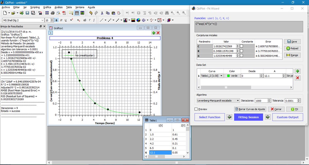This screenshot has width=309, height=165.
Task: Expand the New document dropdown arrow
Action: pos(9,13)
